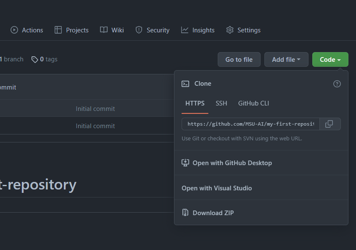Choose Open with Visual Studio
The image size is (356, 250).
pyautogui.click(x=261, y=188)
